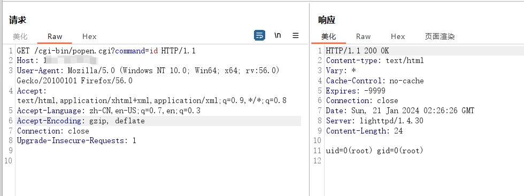Image resolution: width=524 pixels, height=196 pixels.
Task: Click the request Connection: close line
Action: point(53,131)
